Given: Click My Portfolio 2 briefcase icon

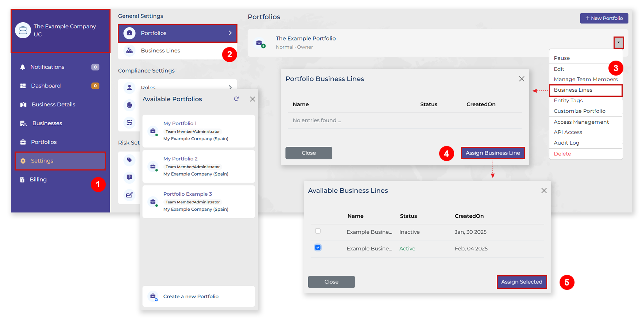Looking at the screenshot, I should pos(153,167).
